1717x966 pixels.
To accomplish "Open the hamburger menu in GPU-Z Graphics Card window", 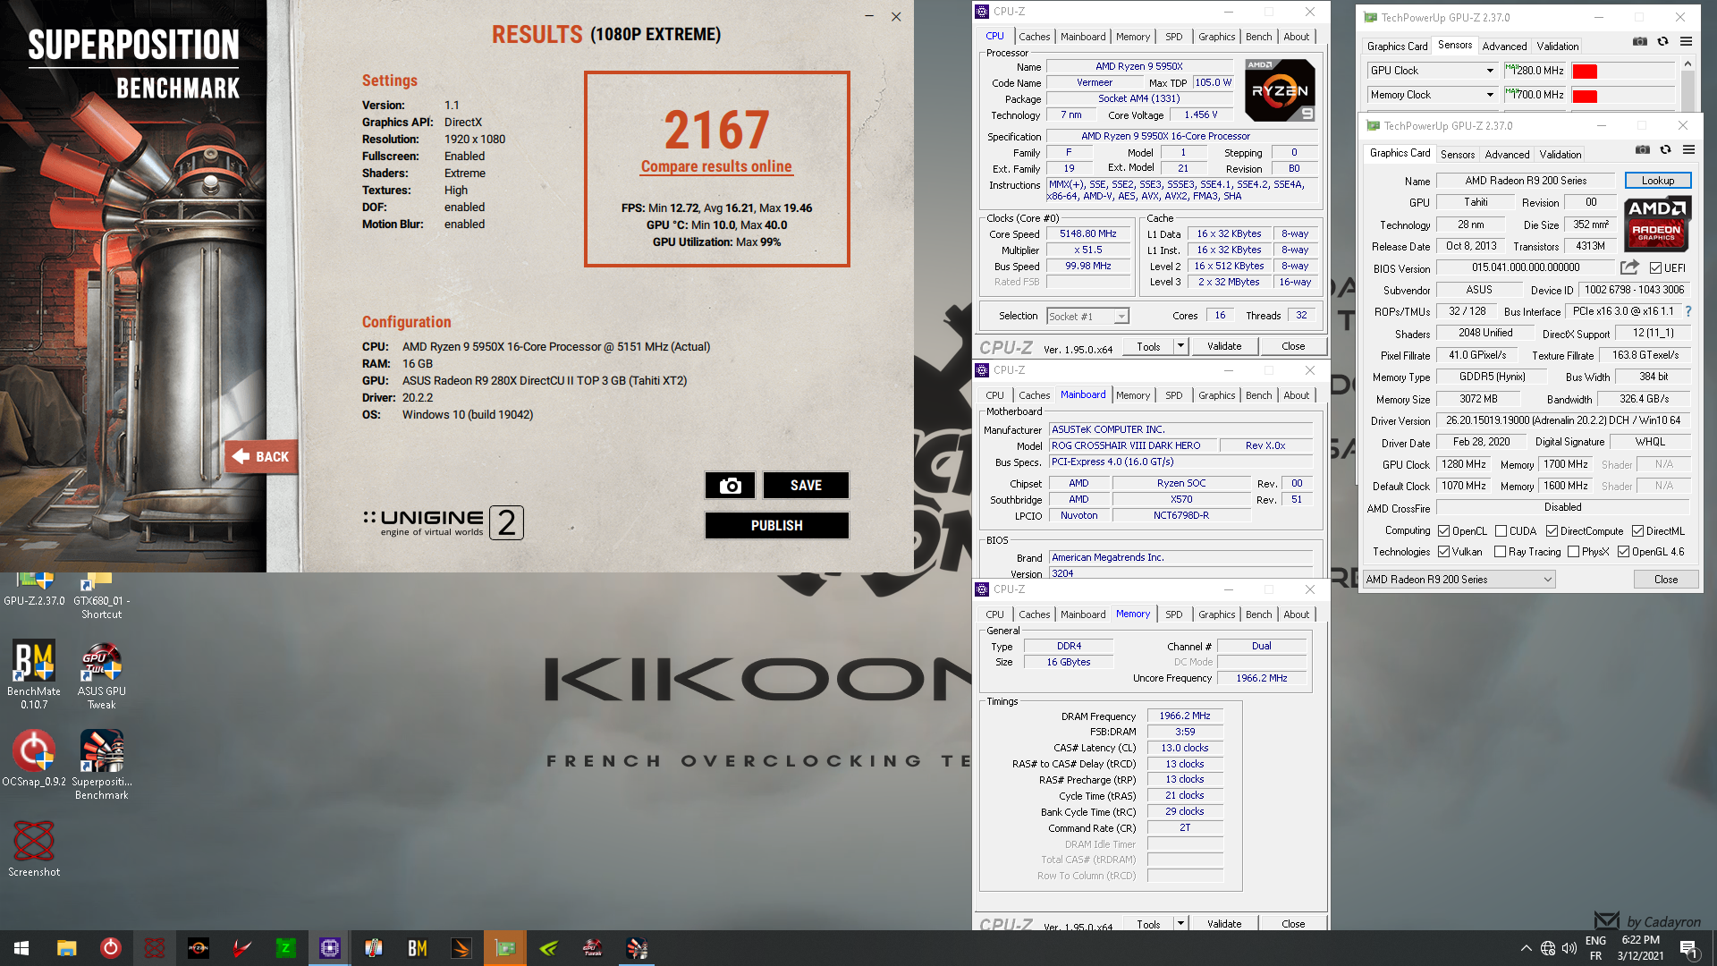I will [x=1688, y=149].
